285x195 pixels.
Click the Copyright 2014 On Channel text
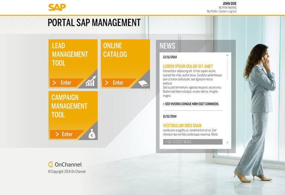[67, 172]
